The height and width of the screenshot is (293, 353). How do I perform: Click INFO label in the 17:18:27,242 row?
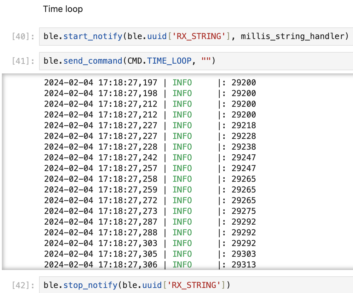pyautogui.click(x=182, y=158)
